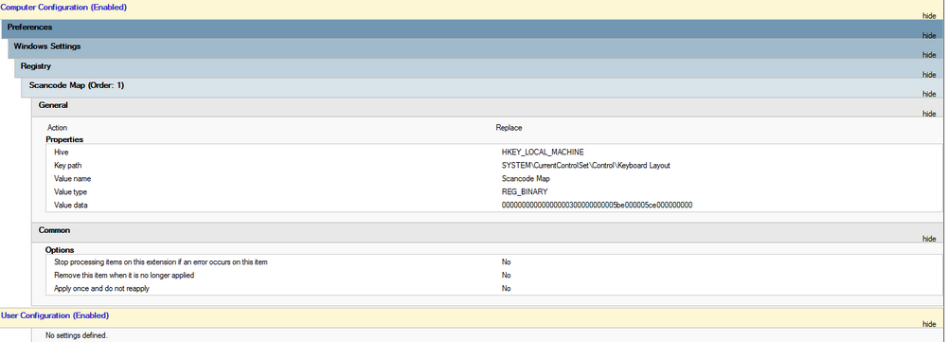Screen dimensions: 947x342
Task: Hide the User Configuration section
Action: point(929,324)
